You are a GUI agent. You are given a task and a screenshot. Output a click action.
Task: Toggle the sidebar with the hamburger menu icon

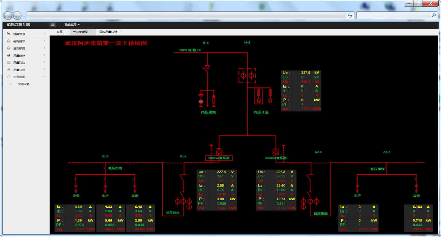pos(53,25)
